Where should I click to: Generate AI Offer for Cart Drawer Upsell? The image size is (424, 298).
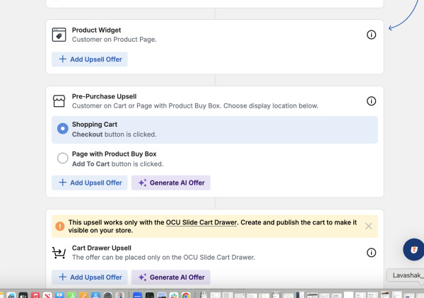pyautogui.click(x=171, y=277)
